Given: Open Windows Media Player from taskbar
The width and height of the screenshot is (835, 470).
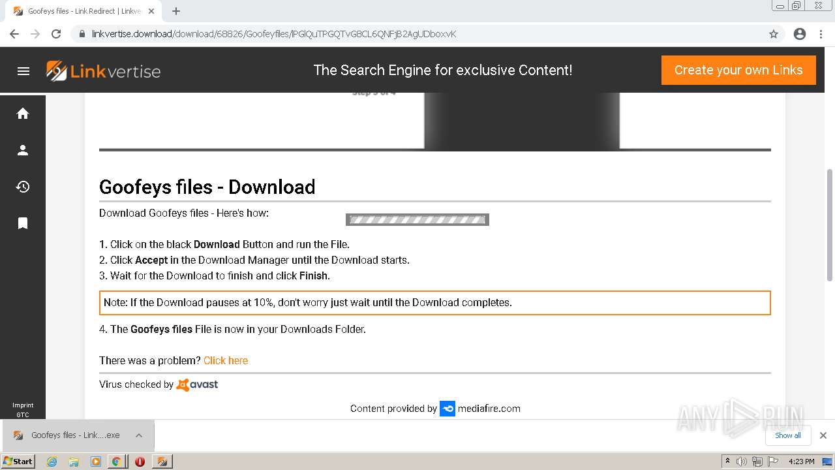Looking at the screenshot, I should point(96,462).
